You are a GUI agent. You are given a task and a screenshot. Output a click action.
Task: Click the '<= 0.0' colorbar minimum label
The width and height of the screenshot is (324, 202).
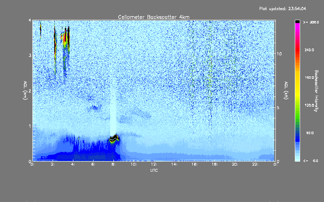point(311,160)
